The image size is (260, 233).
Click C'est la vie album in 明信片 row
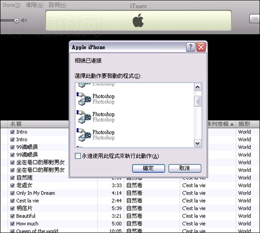tap(194, 208)
